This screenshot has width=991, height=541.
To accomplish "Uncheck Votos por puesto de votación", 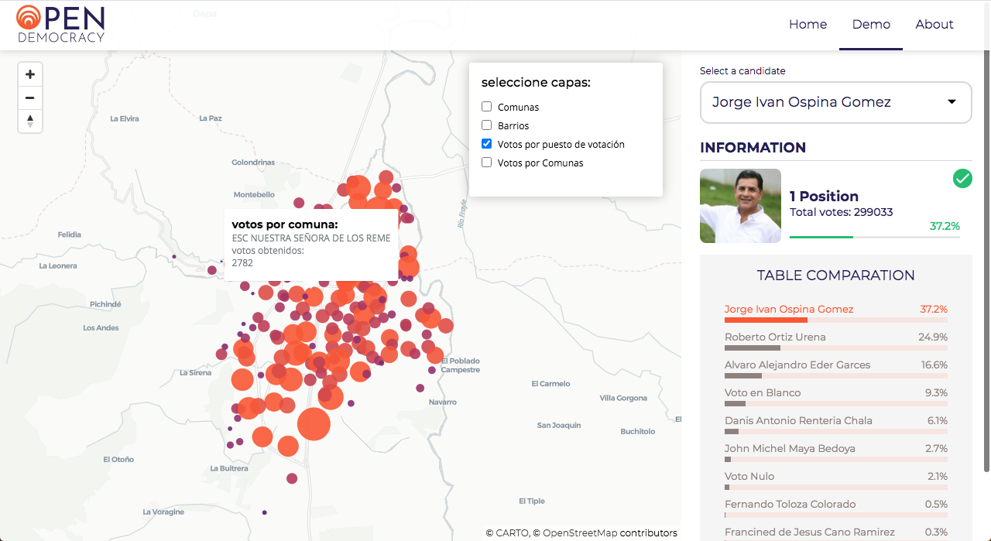I will [487, 144].
